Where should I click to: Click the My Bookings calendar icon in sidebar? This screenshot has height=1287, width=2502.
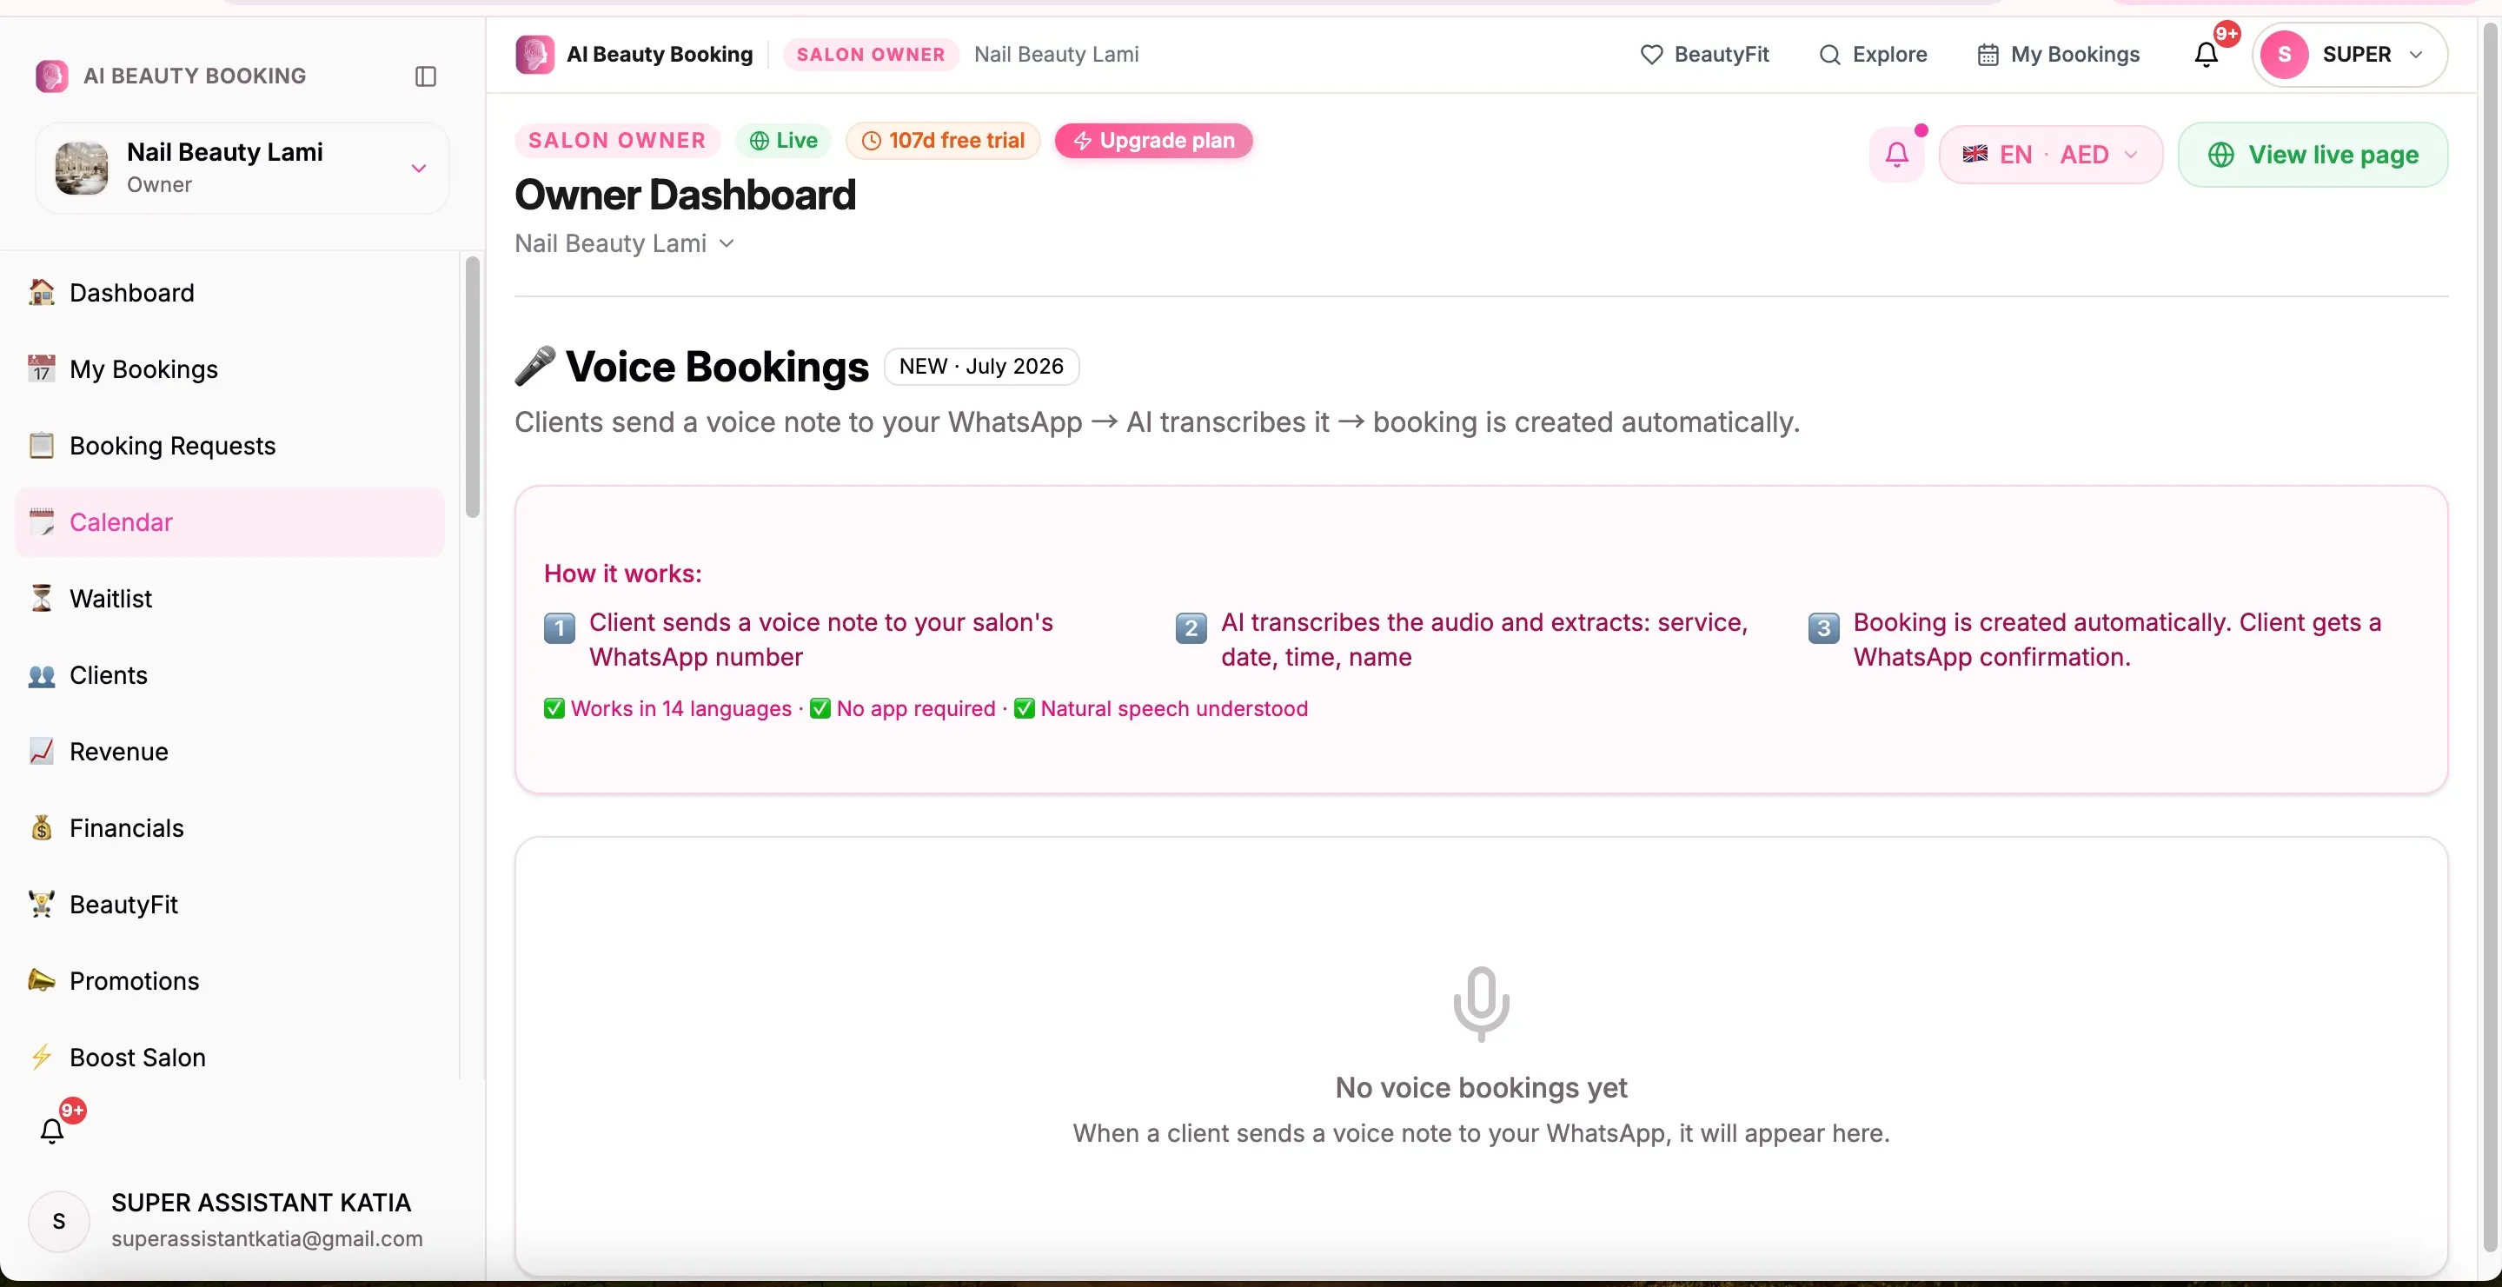pos(41,369)
